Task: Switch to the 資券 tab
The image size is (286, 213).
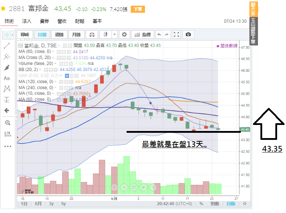Action: [x=44, y=21]
